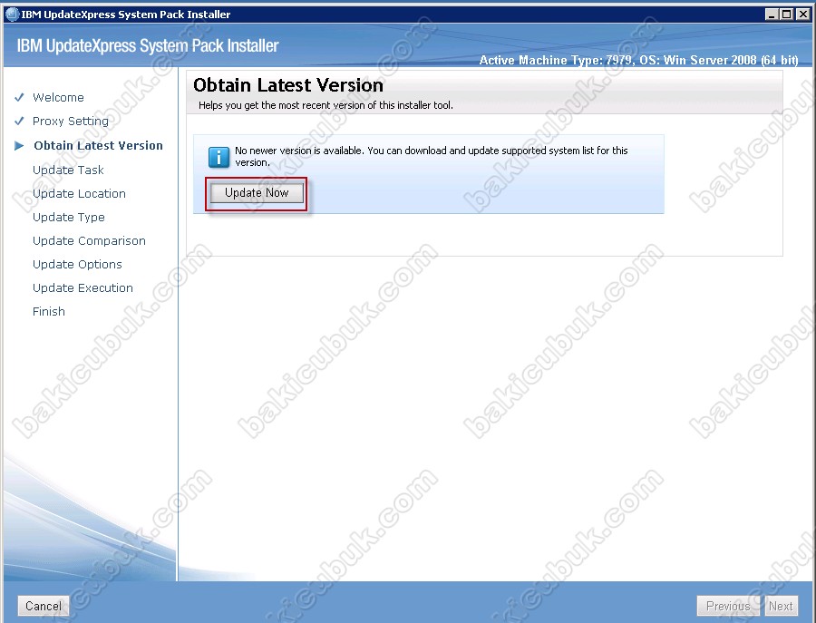The image size is (816, 623).
Task: Close the installer window
Action: click(803, 15)
